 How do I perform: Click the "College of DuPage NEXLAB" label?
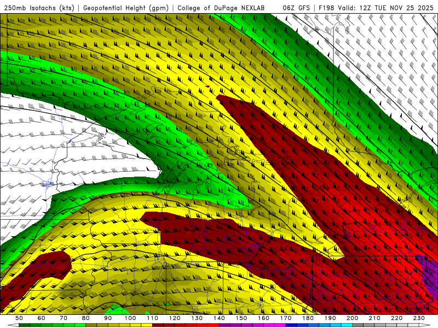coord(221,8)
